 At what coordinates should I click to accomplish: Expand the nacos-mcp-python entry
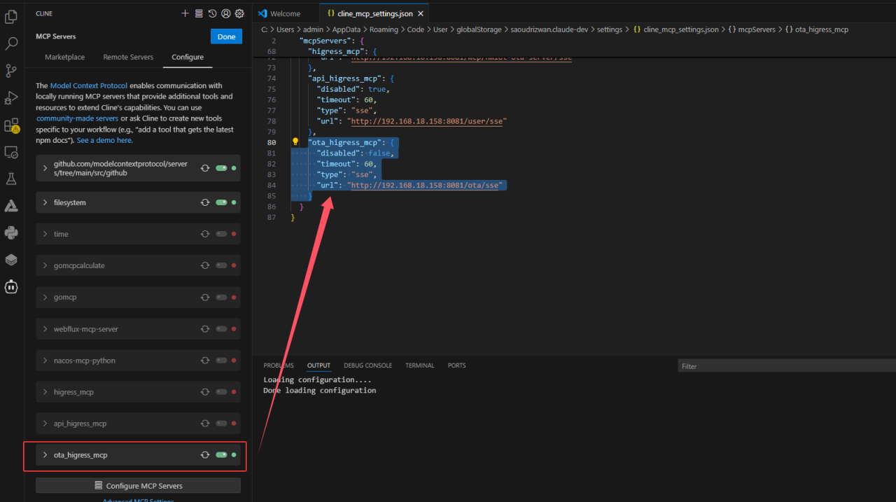coord(45,361)
